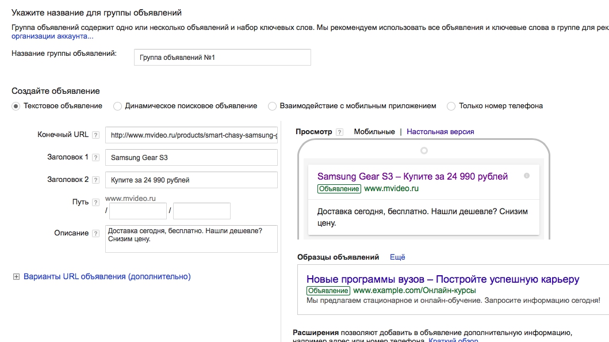This screenshot has height=342, width=609.
Task: Click preview description Доставка сегодня, бесплатно
Action: (423, 217)
